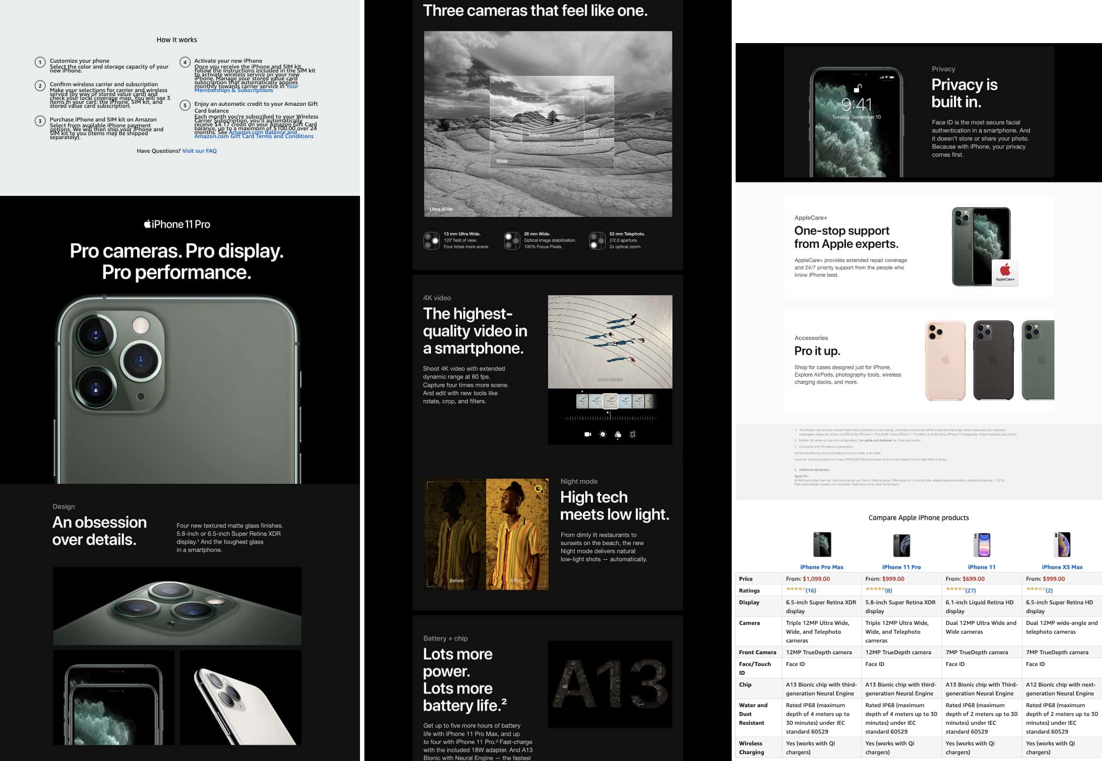Click the filter adjustment tick slider in editor
Image resolution: width=1102 pixels, height=761 pixels.
610,418
